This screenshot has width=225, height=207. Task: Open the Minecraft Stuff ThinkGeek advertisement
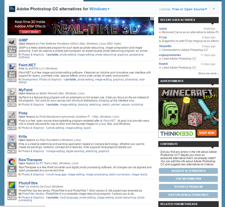point(188,113)
